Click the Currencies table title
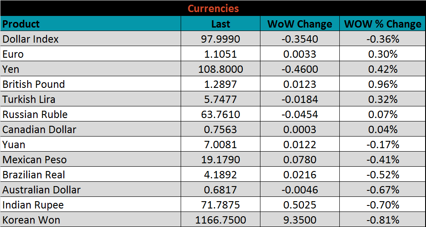The image size is (426, 227). pos(213,9)
